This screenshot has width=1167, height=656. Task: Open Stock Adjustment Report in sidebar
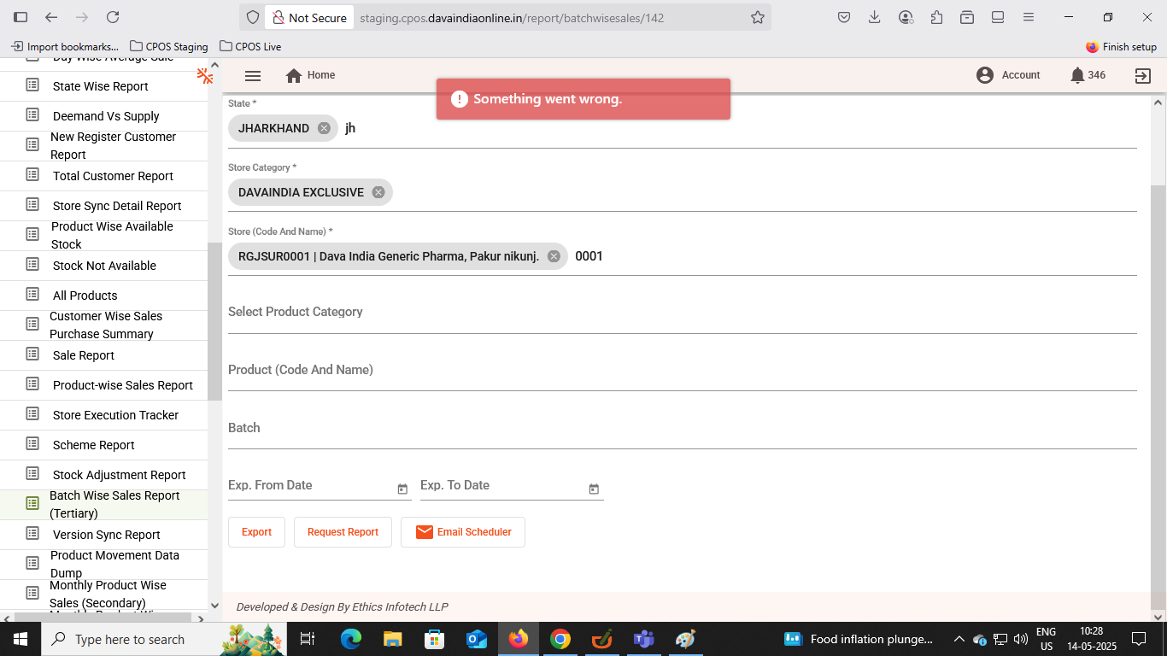point(119,475)
